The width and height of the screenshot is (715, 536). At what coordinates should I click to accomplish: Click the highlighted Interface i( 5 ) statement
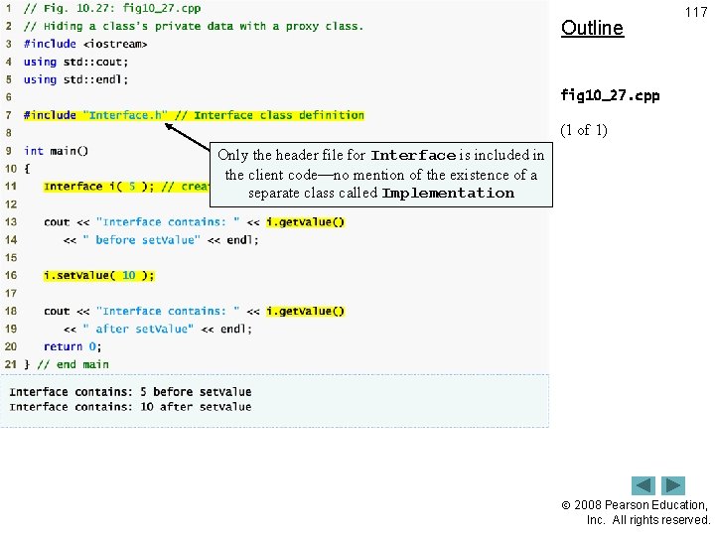pyautogui.click(x=126, y=187)
